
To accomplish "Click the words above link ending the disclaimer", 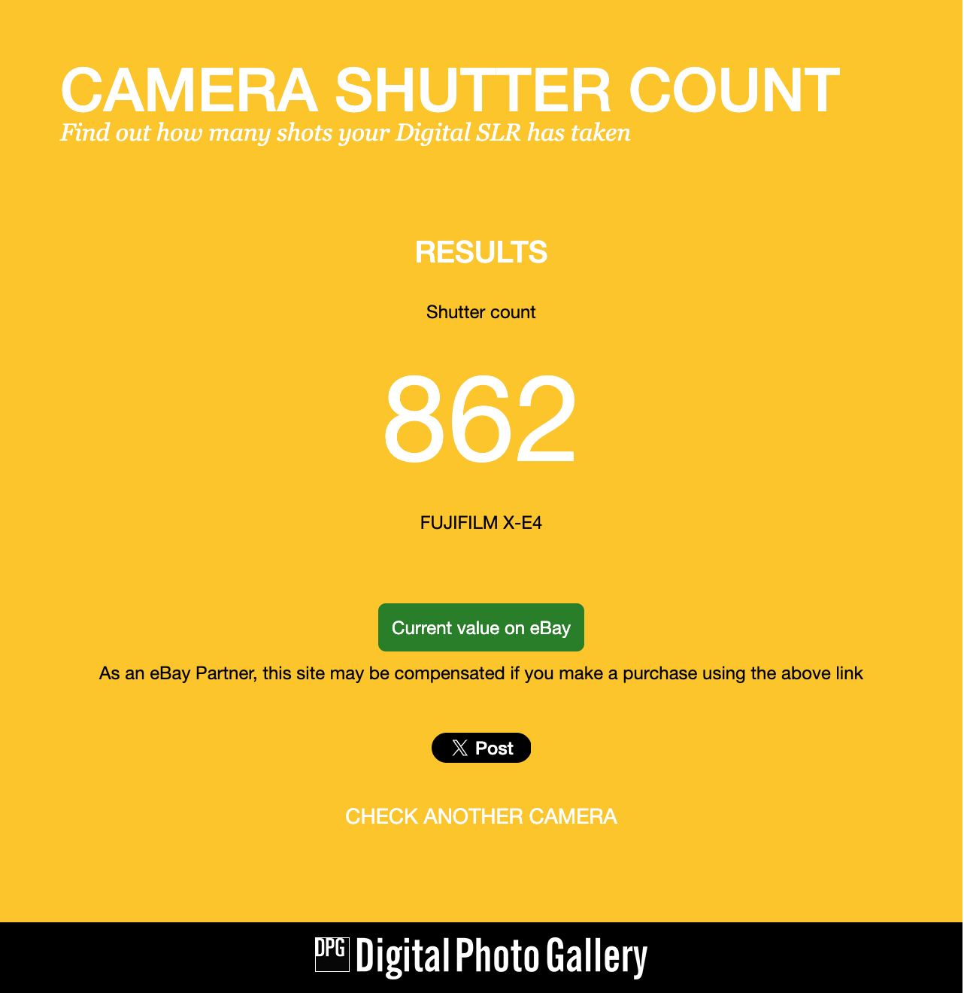I will [822, 673].
